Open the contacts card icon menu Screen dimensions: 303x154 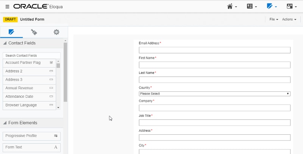[290, 6]
